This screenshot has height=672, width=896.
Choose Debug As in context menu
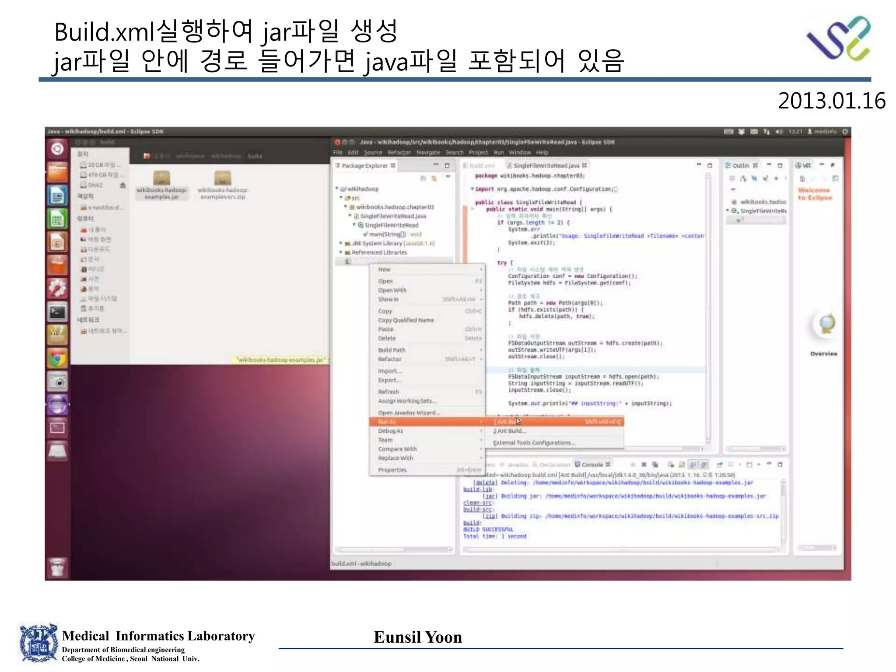[x=427, y=431]
